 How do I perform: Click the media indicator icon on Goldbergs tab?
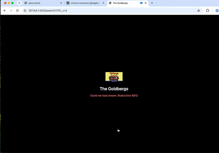pyautogui.click(x=141, y=3)
